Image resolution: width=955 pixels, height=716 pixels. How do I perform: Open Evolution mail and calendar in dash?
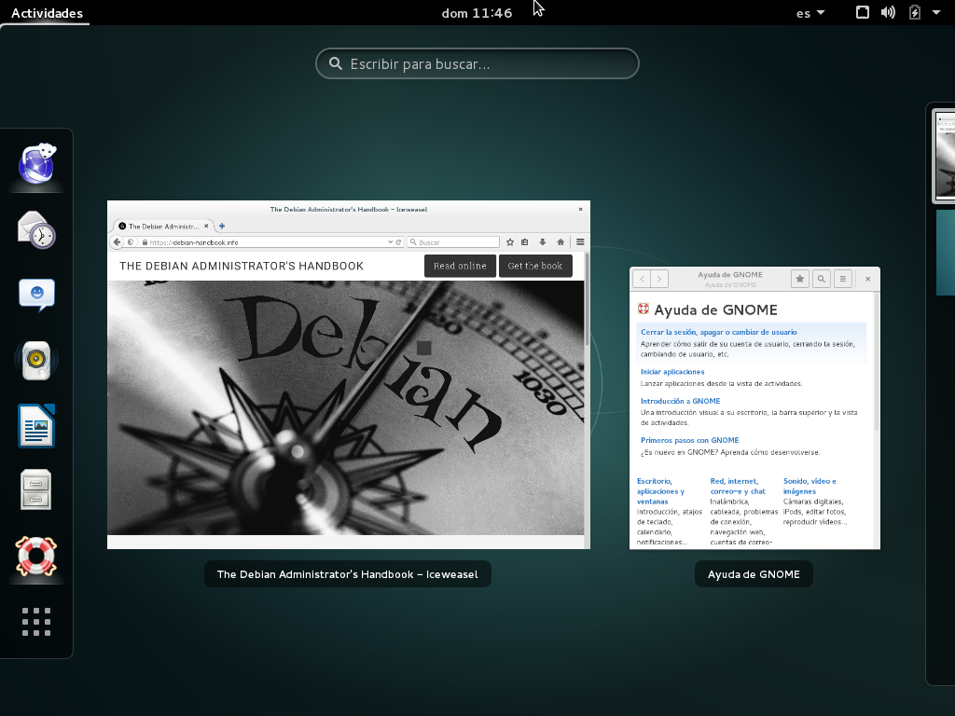pyautogui.click(x=36, y=230)
